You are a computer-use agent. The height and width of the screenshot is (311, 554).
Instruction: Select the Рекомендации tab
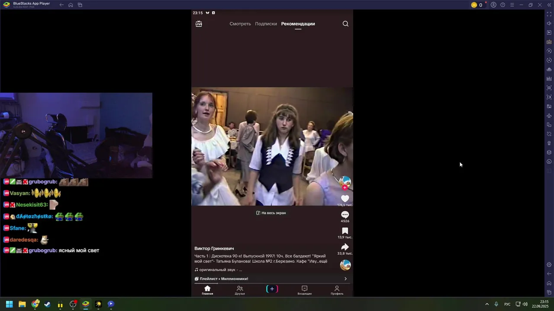298,24
